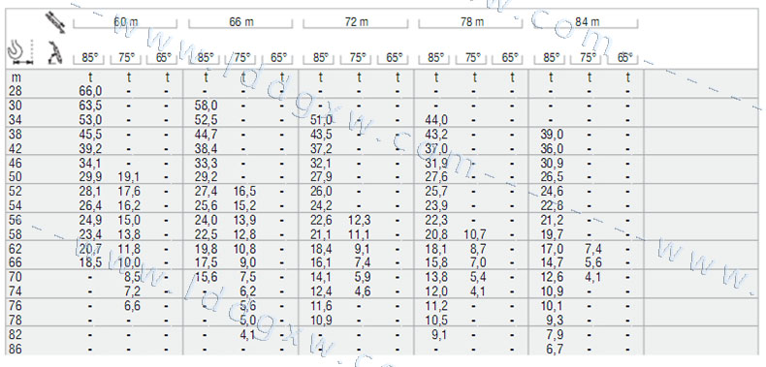This screenshot has width=766, height=367.
Task: Click the 75° header under 66 m
Action: click(241, 57)
